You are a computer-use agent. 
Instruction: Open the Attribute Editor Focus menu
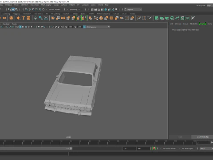tap(185, 24)
